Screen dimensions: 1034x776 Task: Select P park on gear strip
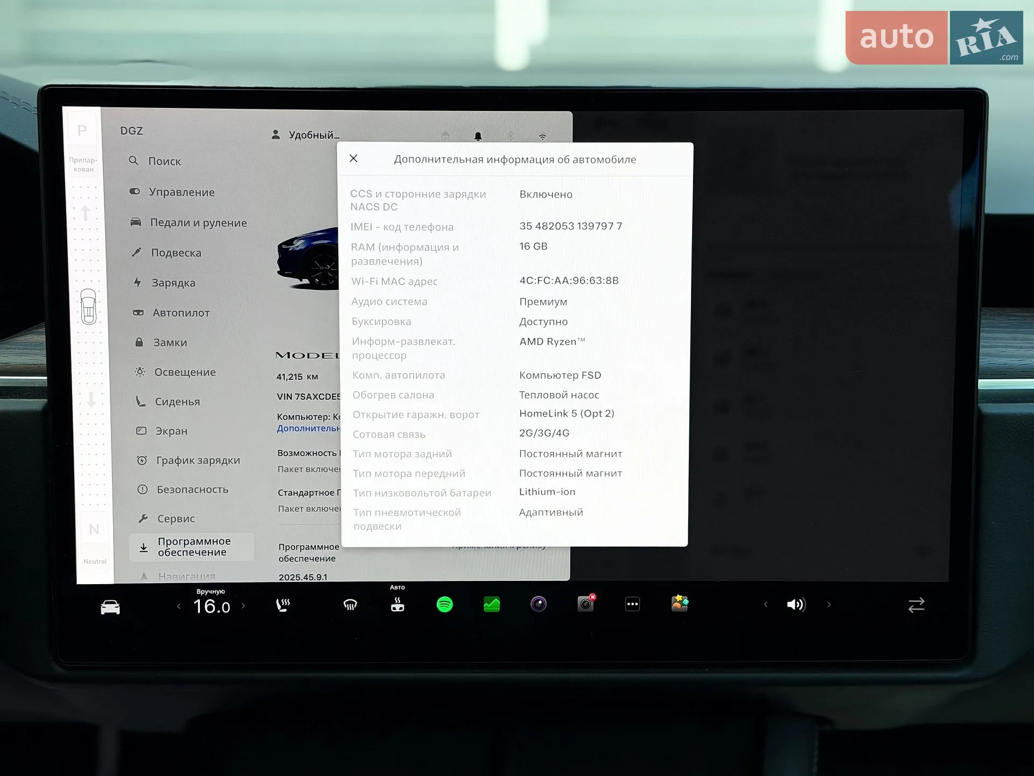coord(82,130)
